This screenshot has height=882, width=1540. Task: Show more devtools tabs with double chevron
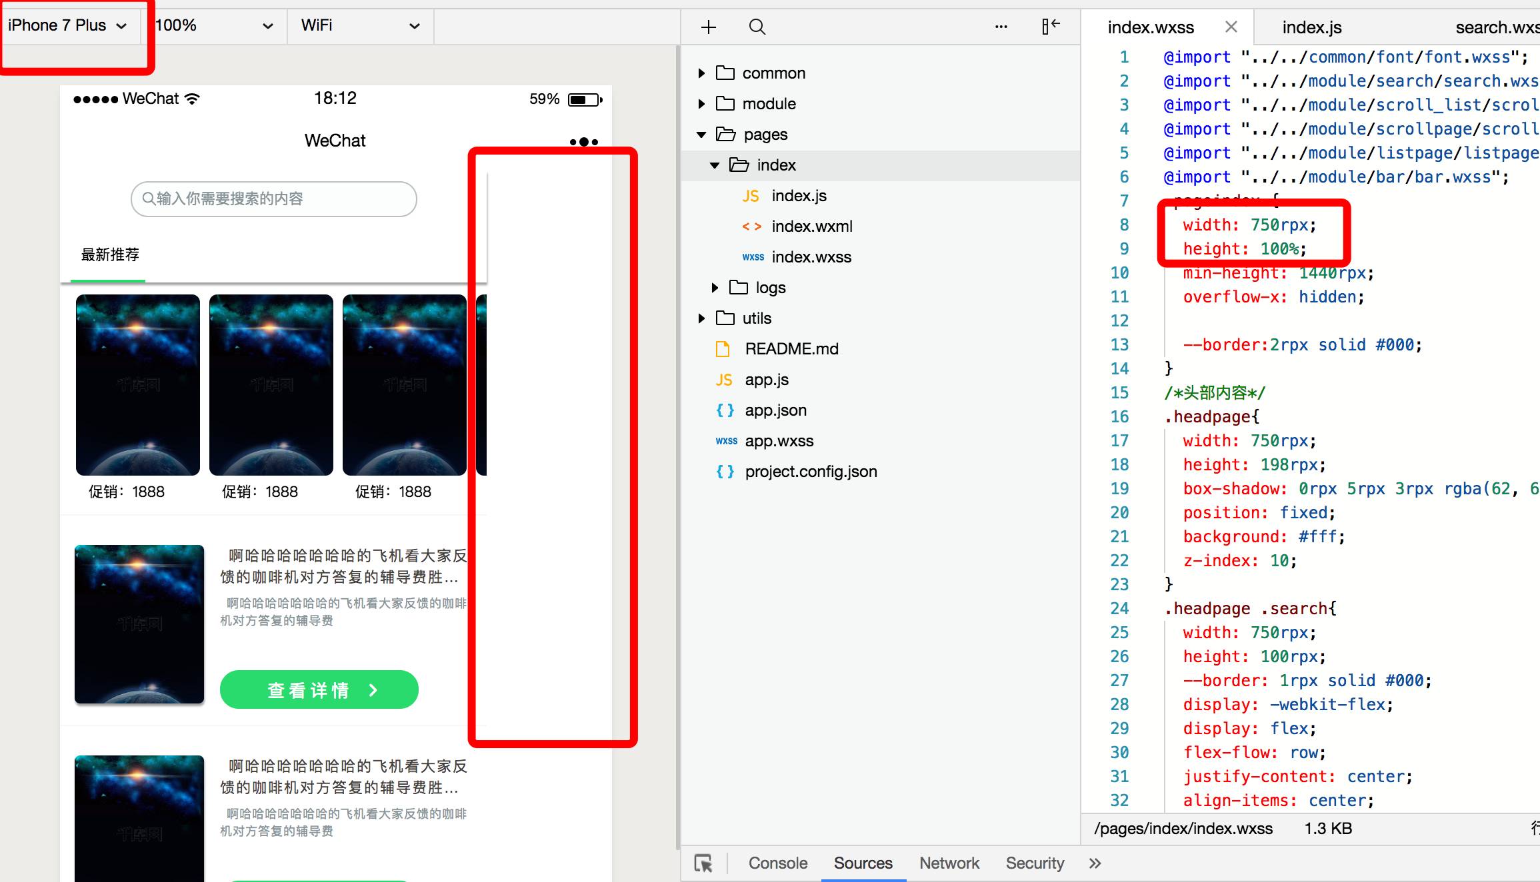click(1095, 863)
